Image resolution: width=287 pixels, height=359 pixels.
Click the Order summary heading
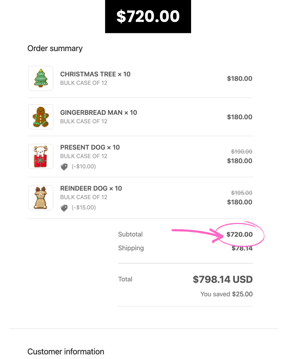tap(55, 48)
